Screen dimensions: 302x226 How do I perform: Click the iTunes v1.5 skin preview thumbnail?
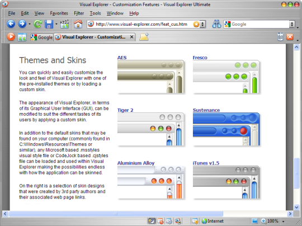click(x=226, y=182)
